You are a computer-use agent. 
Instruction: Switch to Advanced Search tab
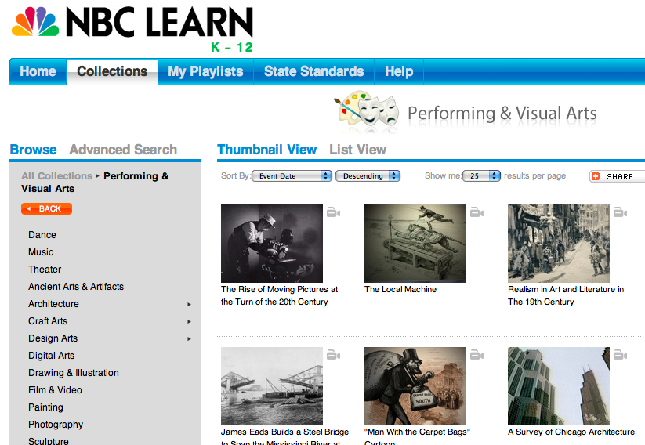point(123,150)
